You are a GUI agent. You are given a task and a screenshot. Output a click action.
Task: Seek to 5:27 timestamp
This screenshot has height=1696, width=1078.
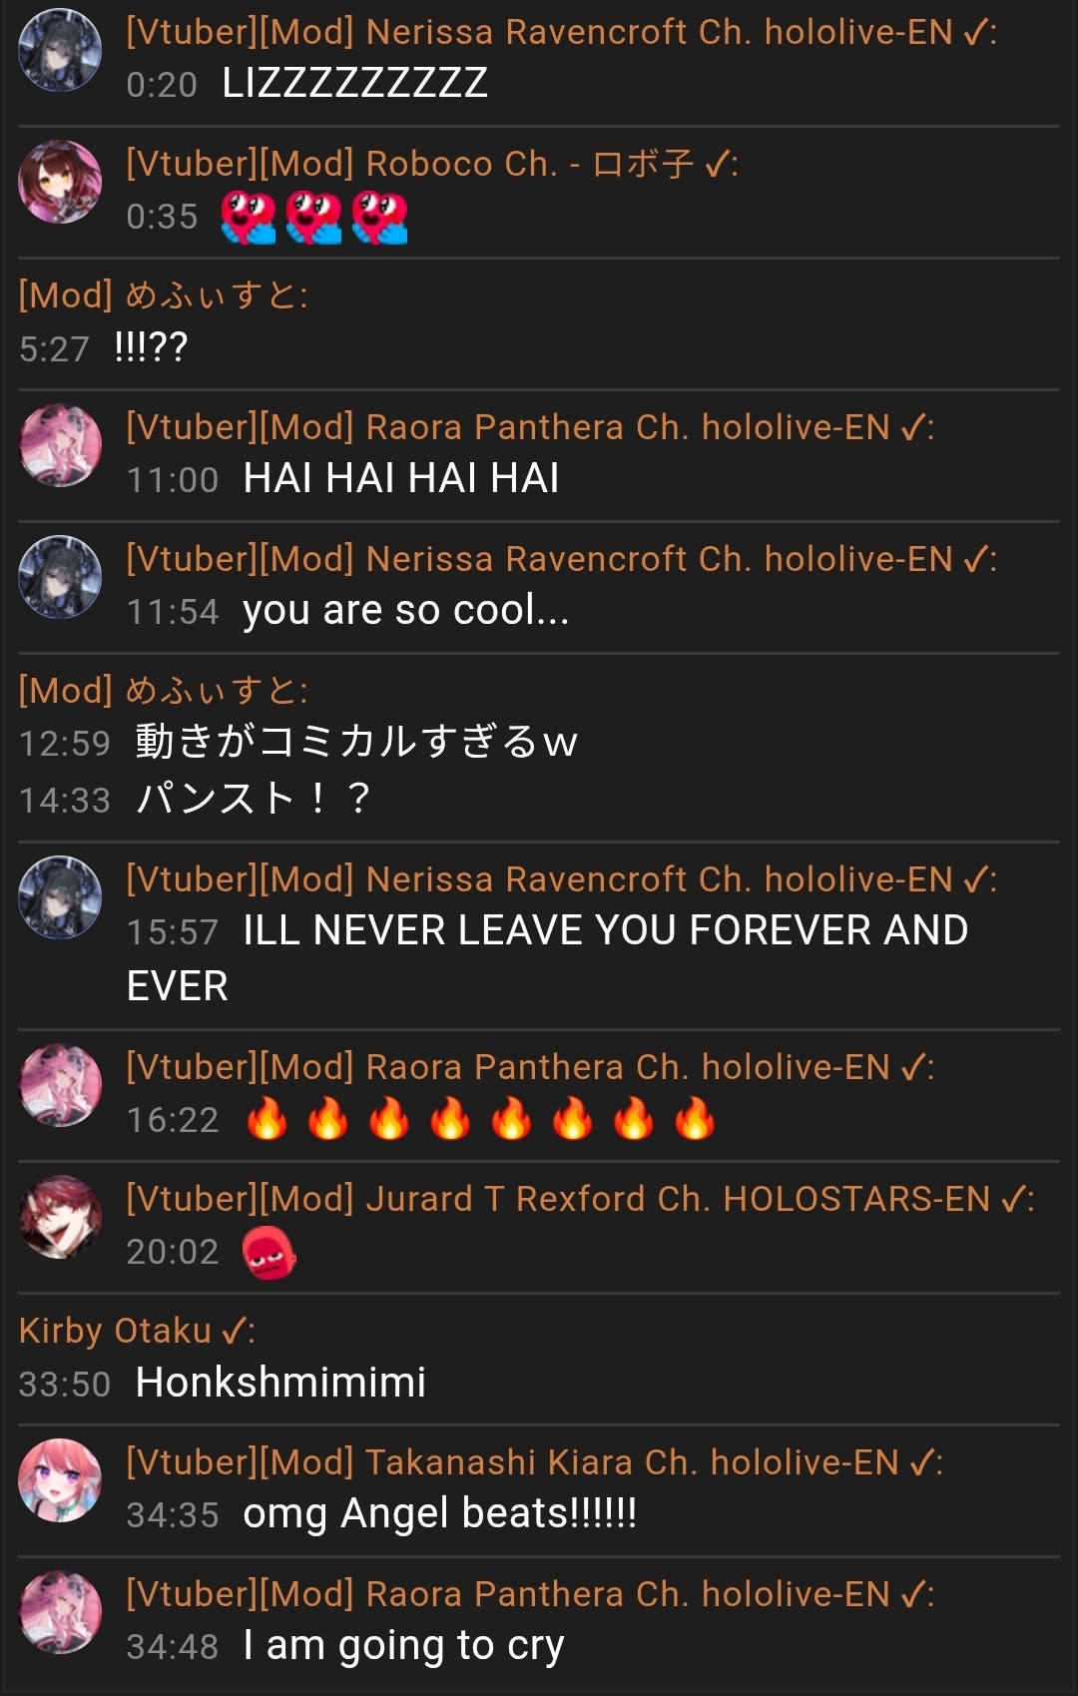(x=54, y=348)
